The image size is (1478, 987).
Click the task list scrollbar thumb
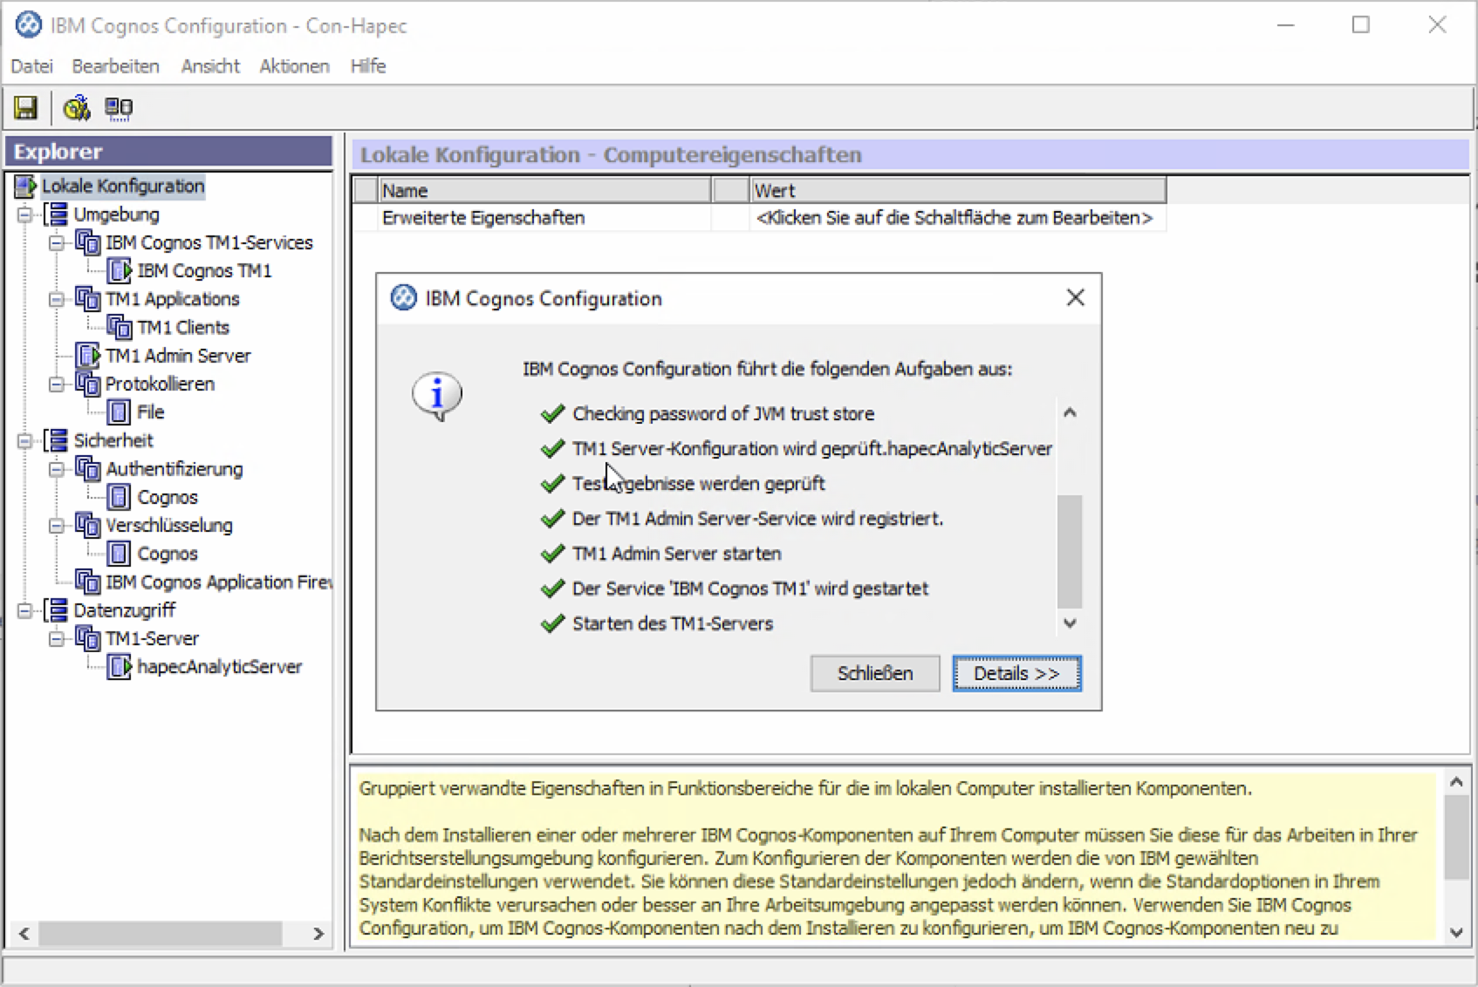coord(1070,551)
